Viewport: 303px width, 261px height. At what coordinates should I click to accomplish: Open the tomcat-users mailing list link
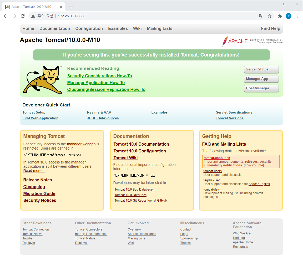212,171
